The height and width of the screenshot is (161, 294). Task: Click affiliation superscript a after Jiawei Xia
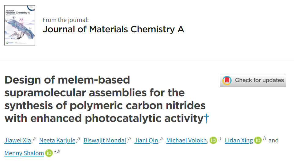pyautogui.click(x=34, y=139)
